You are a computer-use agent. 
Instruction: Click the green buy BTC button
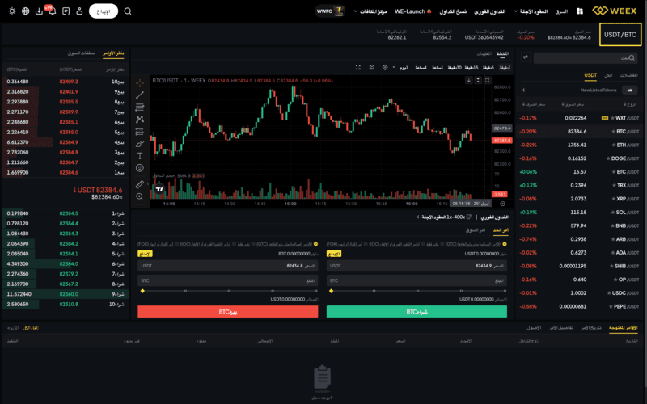coord(417,312)
